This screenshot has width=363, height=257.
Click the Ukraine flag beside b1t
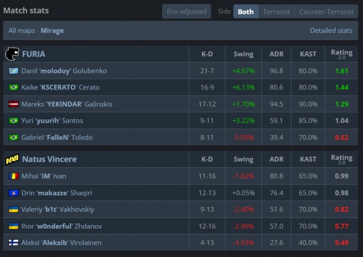coord(14,210)
